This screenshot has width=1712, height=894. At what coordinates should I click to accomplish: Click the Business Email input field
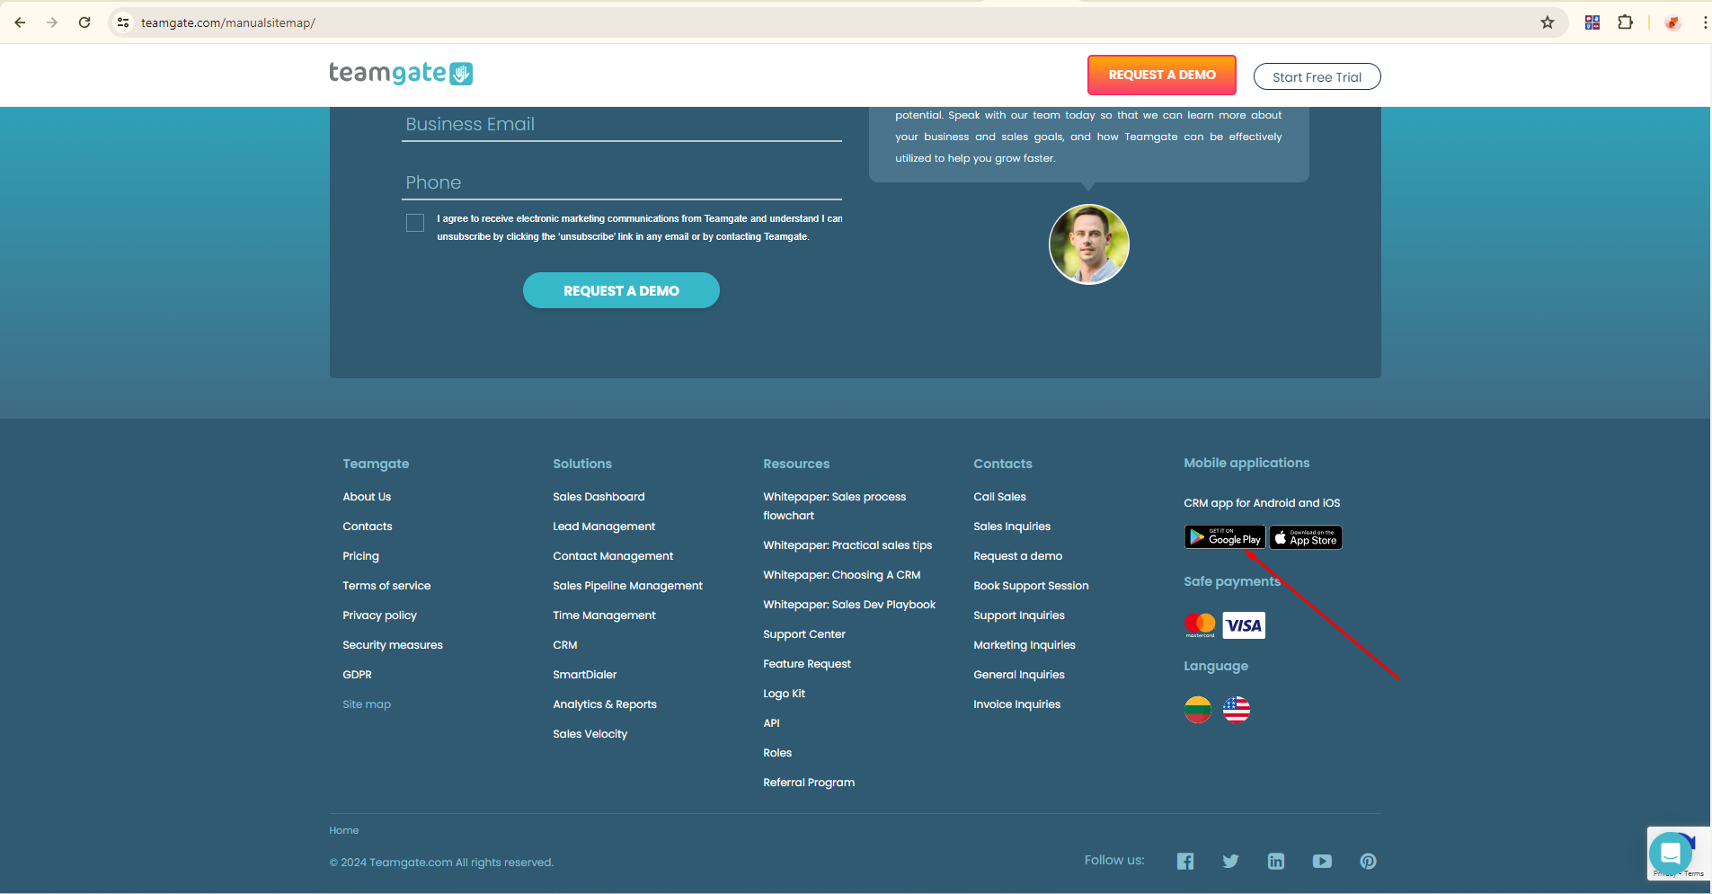coord(622,125)
